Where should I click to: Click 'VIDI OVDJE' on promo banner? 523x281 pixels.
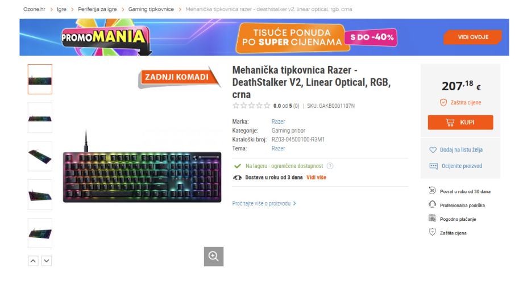pos(472,37)
